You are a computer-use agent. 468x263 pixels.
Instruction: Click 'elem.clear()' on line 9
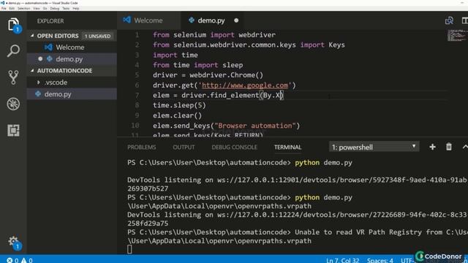tap(177, 115)
